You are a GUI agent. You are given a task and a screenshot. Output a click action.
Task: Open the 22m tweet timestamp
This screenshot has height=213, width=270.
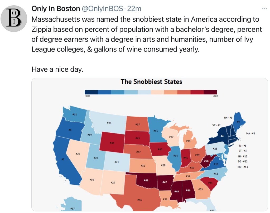tap(134, 9)
